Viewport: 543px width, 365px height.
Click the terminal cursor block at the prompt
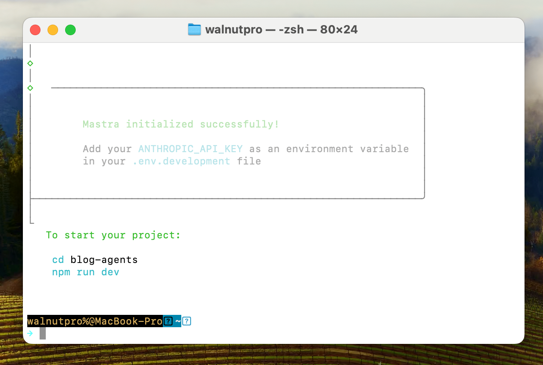pos(43,333)
